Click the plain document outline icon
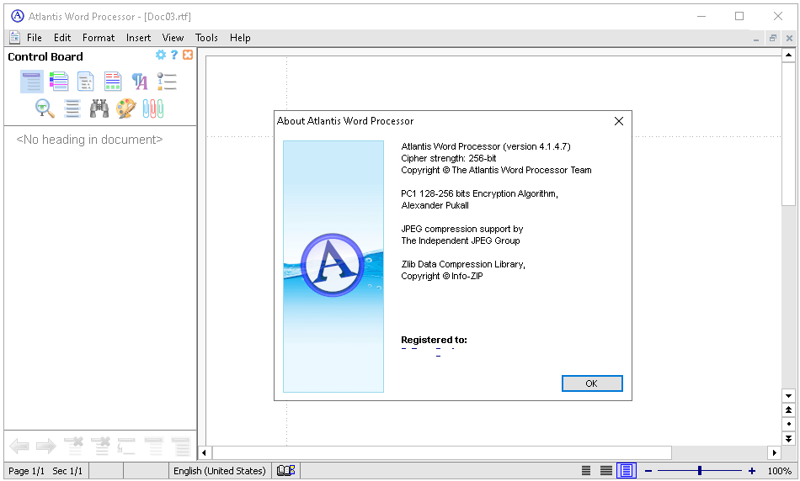Viewport: 800px width, 481px height. [x=86, y=82]
